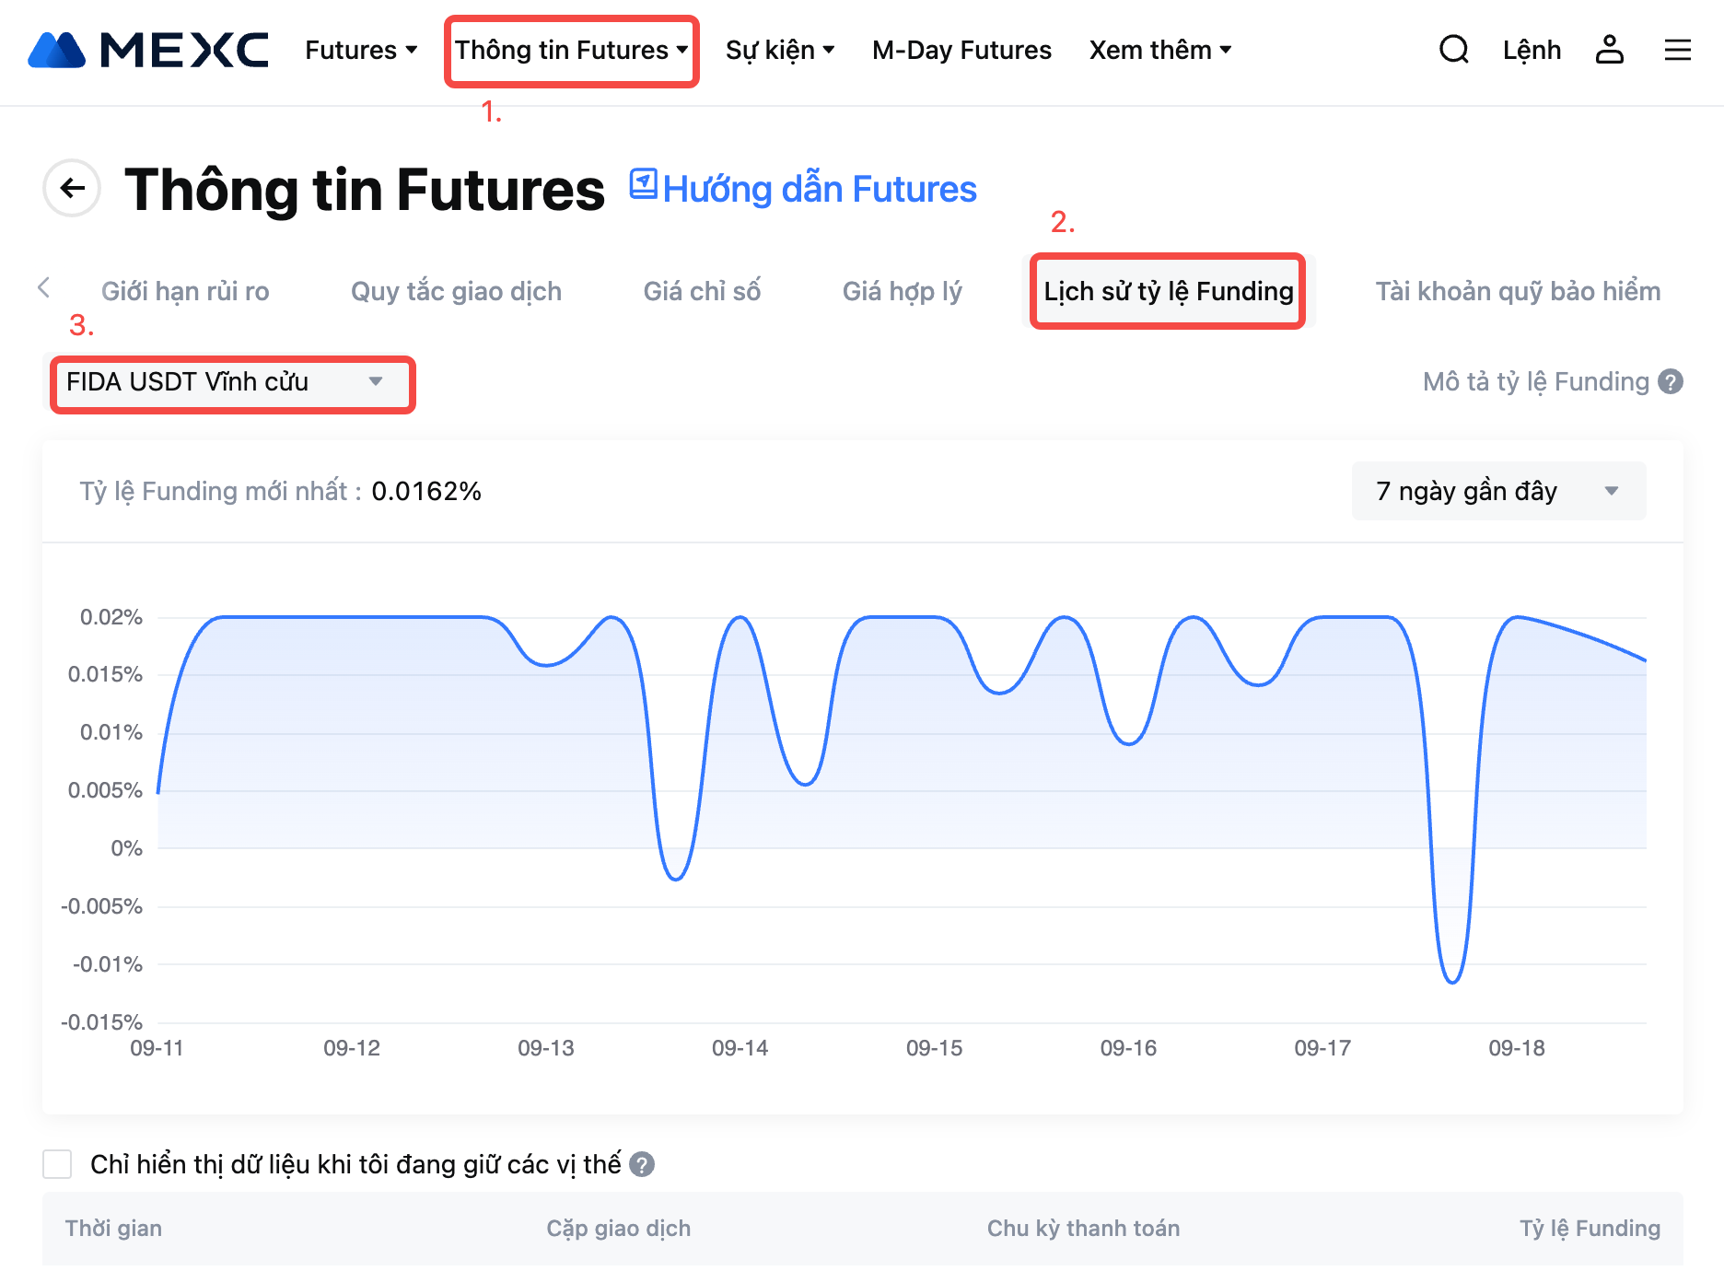Viewport: 1724px width, 1271px height.
Task: Click the back arrow beside Thông tin Futures
Action: point(72,189)
